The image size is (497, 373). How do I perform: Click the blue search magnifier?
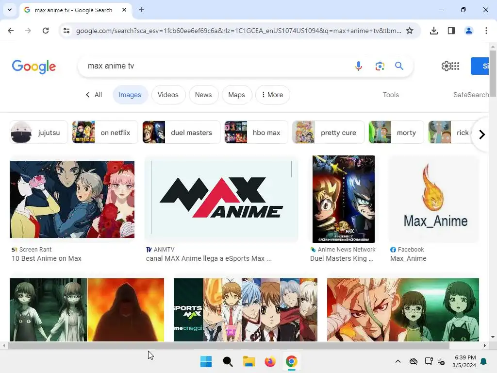[x=399, y=66]
